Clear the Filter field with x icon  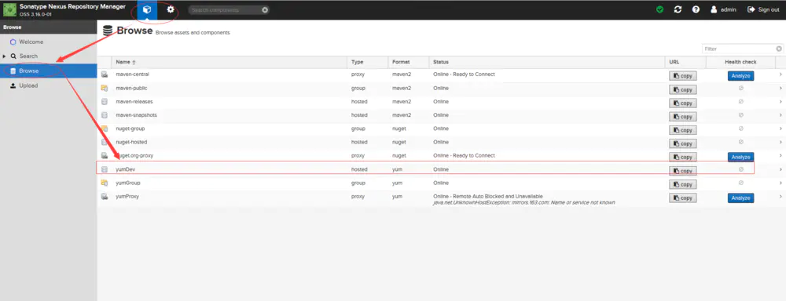pyautogui.click(x=779, y=49)
